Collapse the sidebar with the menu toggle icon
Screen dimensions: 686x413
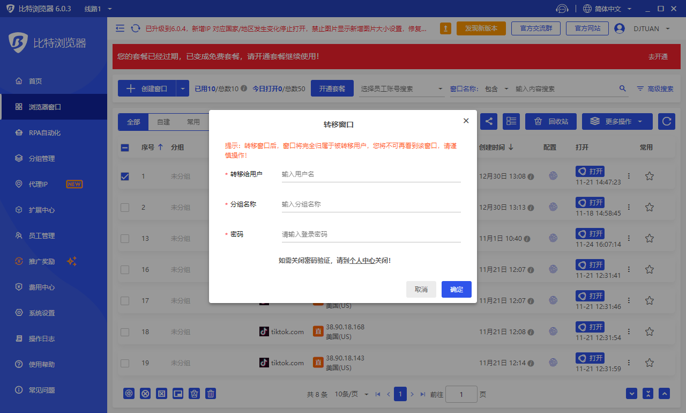pos(120,28)
